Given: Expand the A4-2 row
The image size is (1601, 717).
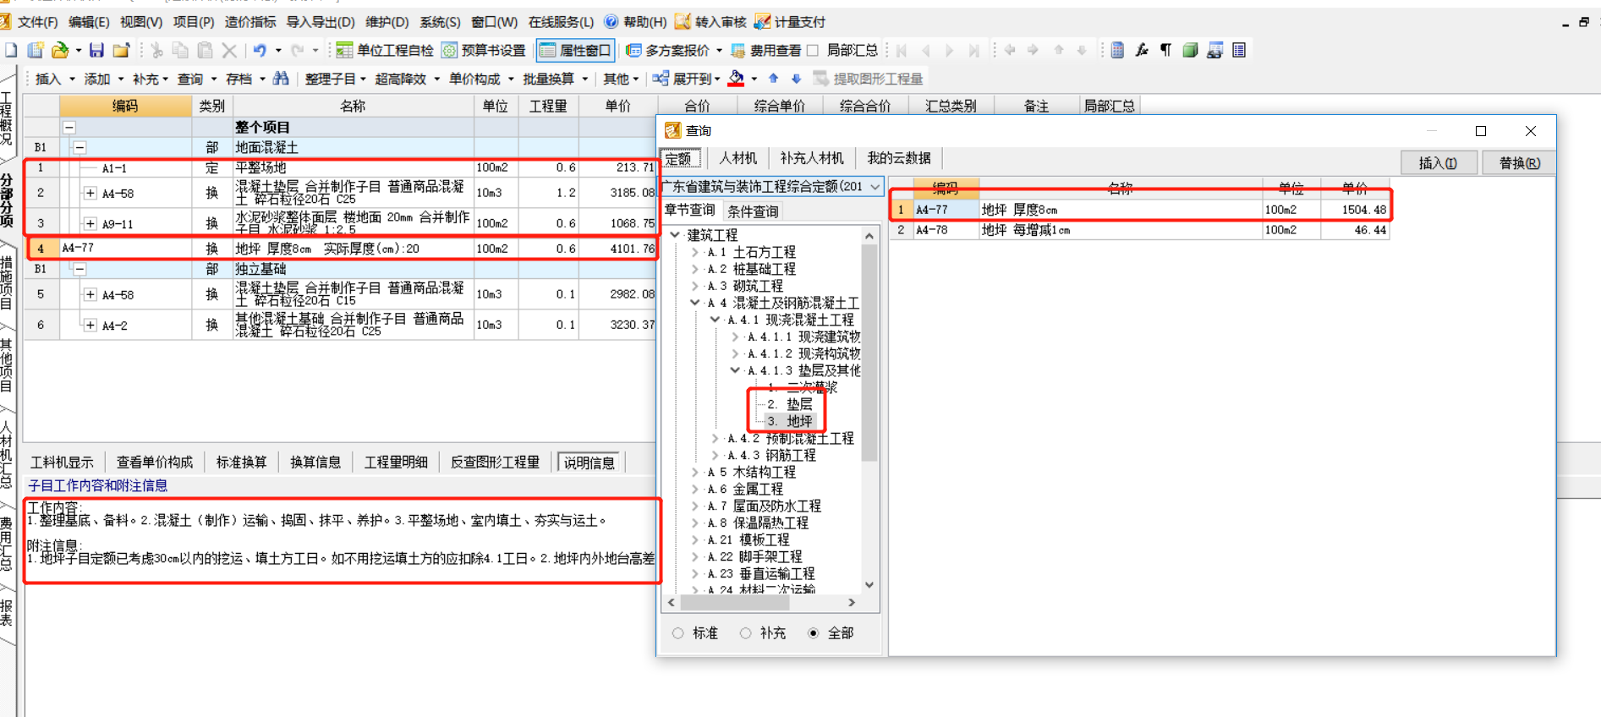Looking at the screenshot, I should [x=90, y=325].
